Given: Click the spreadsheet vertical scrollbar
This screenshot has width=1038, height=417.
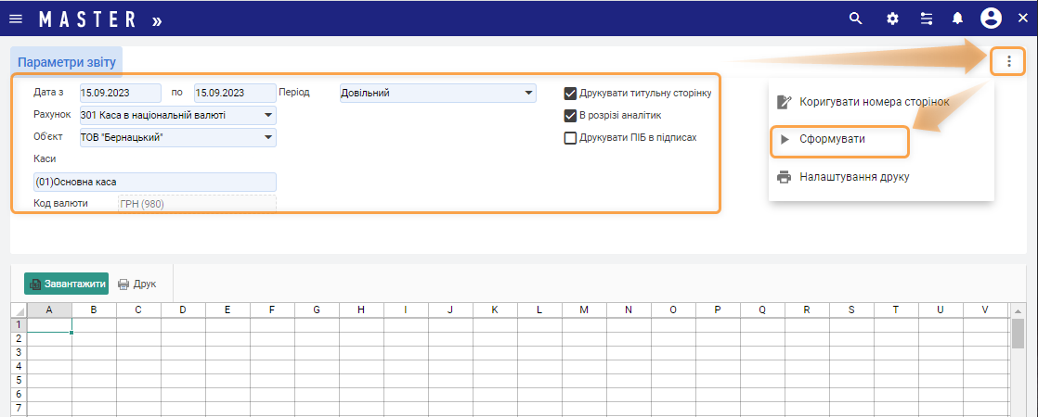Looking at the screenshot, I should point(1018,335).
